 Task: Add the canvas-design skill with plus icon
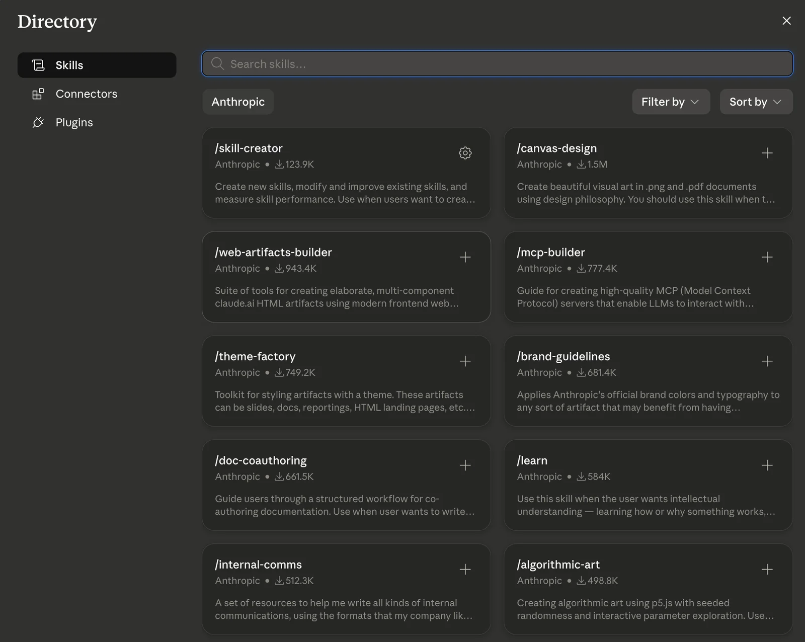click(767, 153)
